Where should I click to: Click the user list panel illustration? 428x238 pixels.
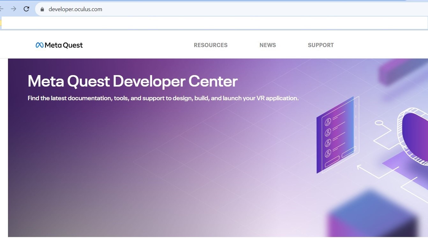tap(337, 135)
